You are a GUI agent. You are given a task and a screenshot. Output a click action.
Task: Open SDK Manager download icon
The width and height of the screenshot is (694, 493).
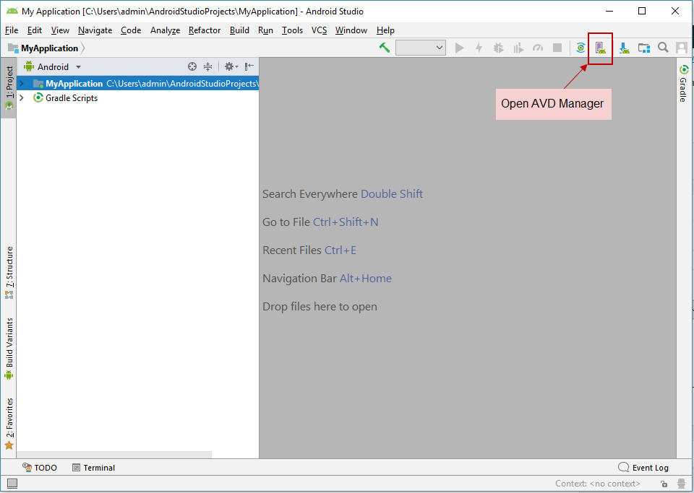coord(625,48)
